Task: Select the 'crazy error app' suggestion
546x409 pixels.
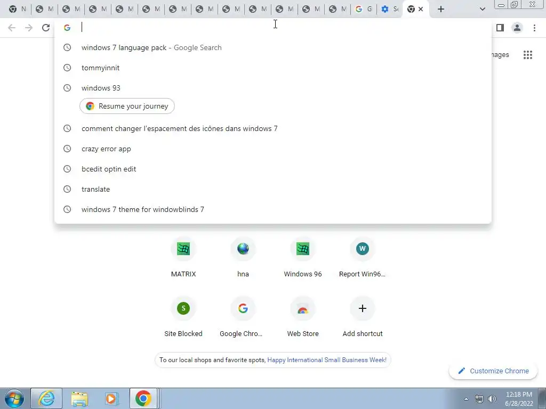Action: (273, 149)
